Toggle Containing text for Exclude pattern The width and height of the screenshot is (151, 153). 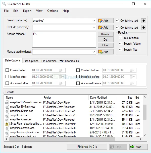tap(117, 27)
